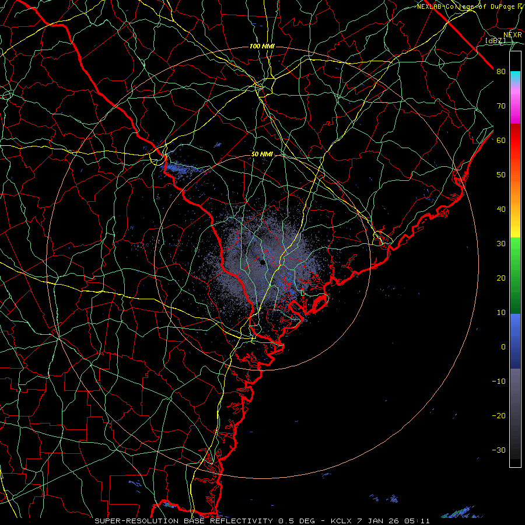Click the 20 value on the dBZ scale
Viewport: 525px width, 525px height.
click(x=501, y=278)
